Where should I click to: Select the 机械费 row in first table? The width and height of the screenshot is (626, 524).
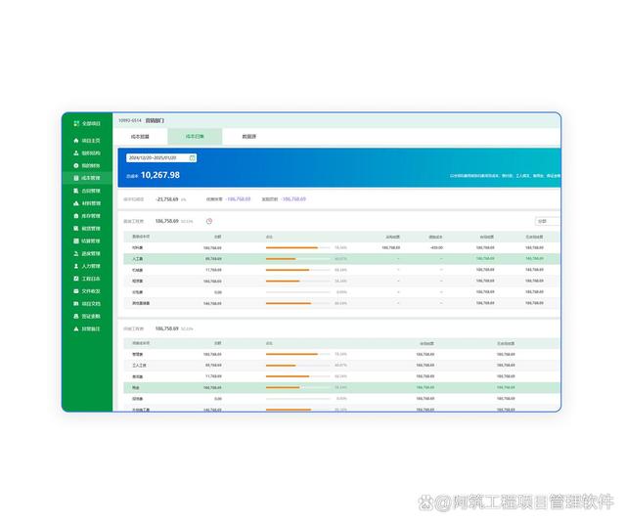coord(341,270)
